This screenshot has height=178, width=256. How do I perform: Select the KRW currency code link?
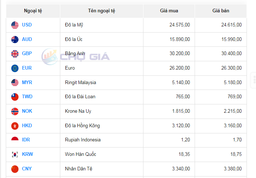pyautogui.click(x=27, y=154)
